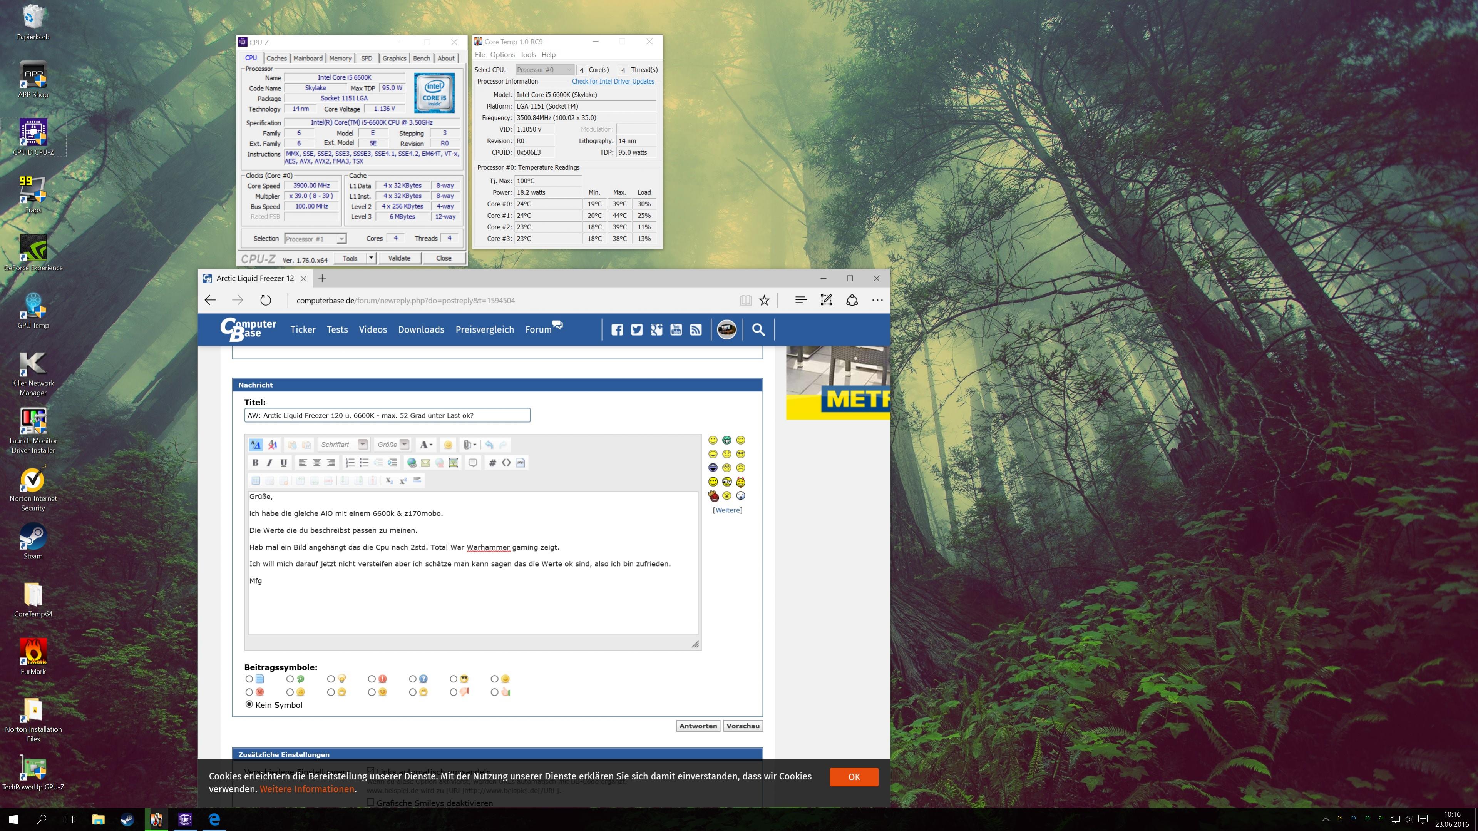Open the Options menu in Core Temp
The image size is (1478, 831).
502,55
